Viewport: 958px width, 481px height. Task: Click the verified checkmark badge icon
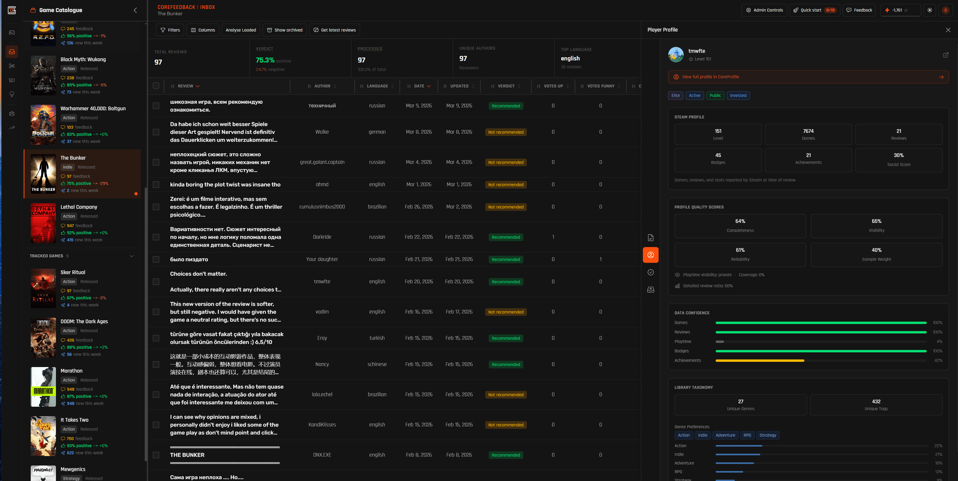click(x=650, y=273)
